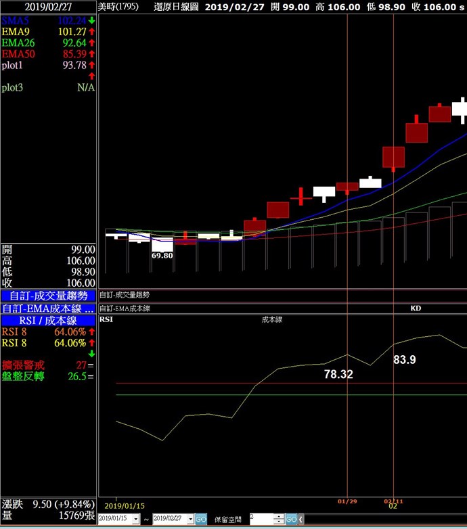Click the 69.80 low price label on chart

tap(162, 256)
